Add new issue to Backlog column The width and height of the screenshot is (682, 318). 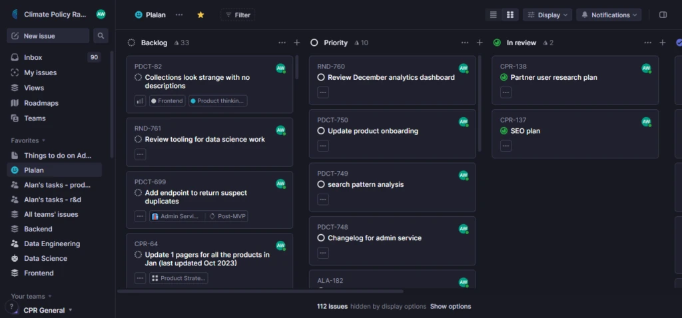click(297, 43)
